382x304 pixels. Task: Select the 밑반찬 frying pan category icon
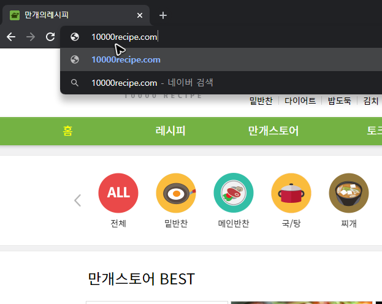point(176,193)
